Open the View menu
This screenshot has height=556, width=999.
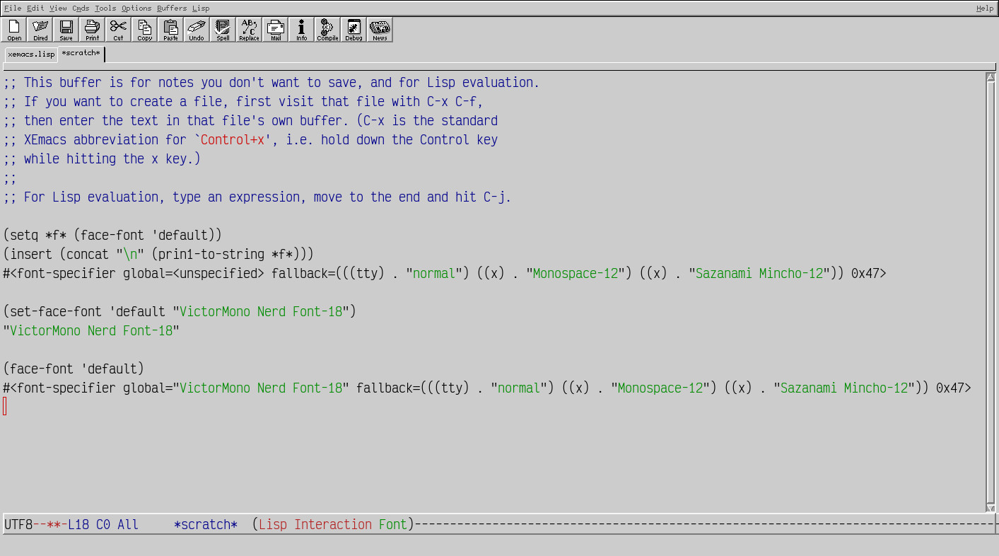[x=58, y=8]
